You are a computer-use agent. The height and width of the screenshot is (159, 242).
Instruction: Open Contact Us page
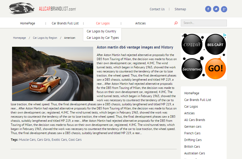(x=157, y=9)
